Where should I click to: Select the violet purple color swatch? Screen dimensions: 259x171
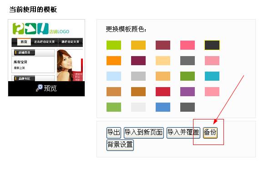click(188, 92)
